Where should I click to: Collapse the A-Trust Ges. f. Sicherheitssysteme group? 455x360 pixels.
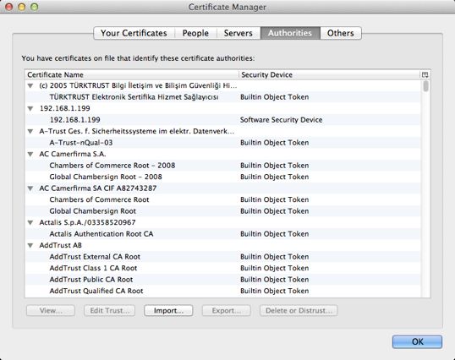click(x=30, y=131)
